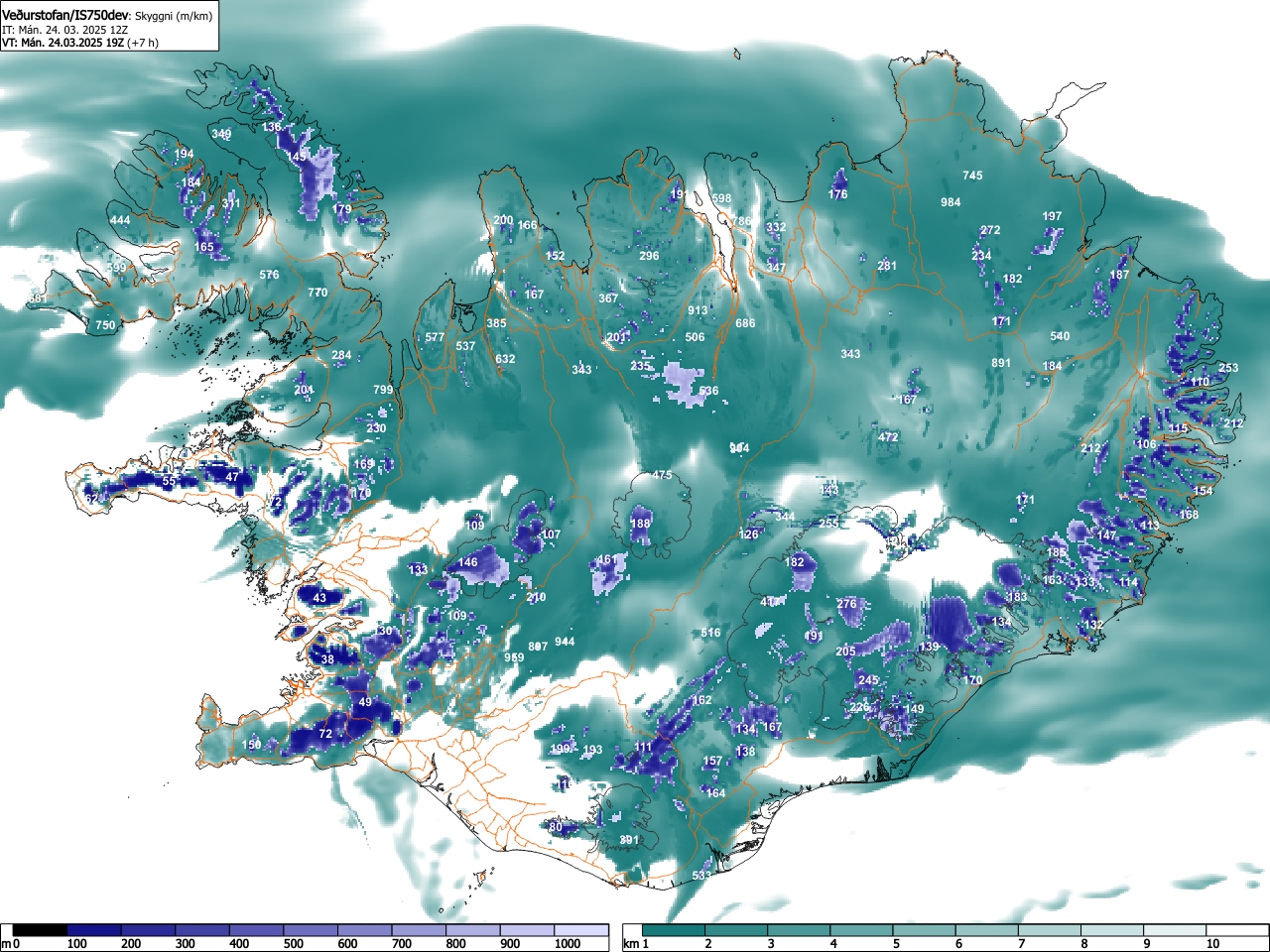Click the 1–2 km dark teal legend swatch

pos(675,930)
